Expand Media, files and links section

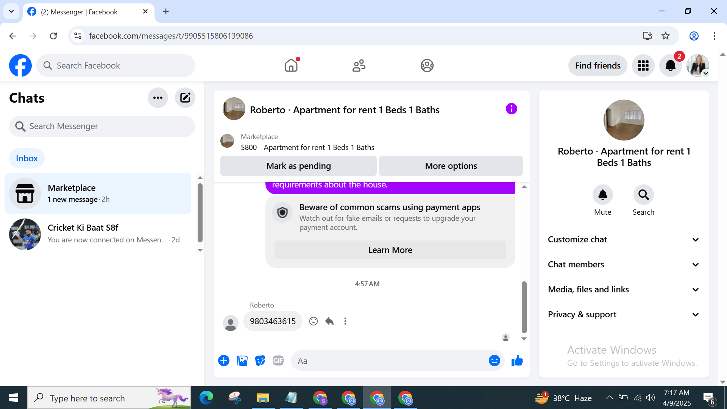[x=624, y=289]
